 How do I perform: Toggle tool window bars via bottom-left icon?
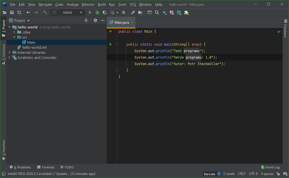(4, 173)
